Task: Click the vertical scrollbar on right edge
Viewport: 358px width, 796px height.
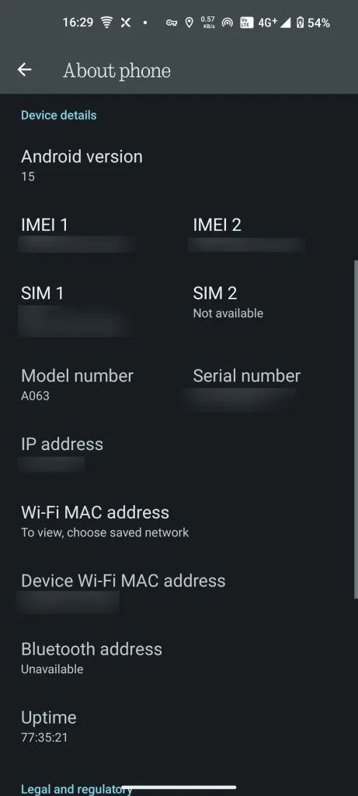Action: [x=356, y=429]
